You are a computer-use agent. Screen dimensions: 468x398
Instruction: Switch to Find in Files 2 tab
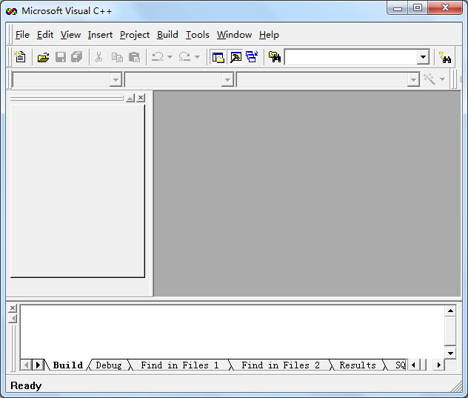click(281, 365)
